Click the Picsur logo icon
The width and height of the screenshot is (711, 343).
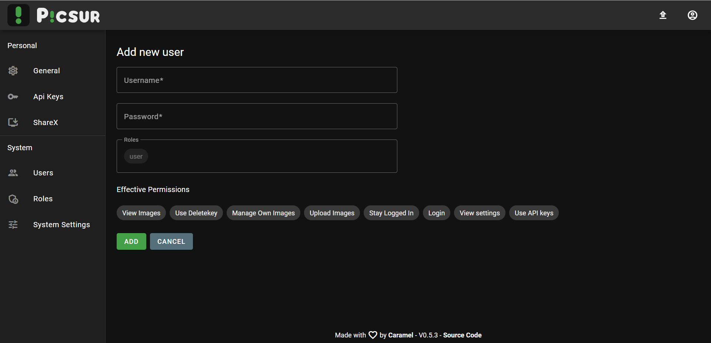point(19,15)
